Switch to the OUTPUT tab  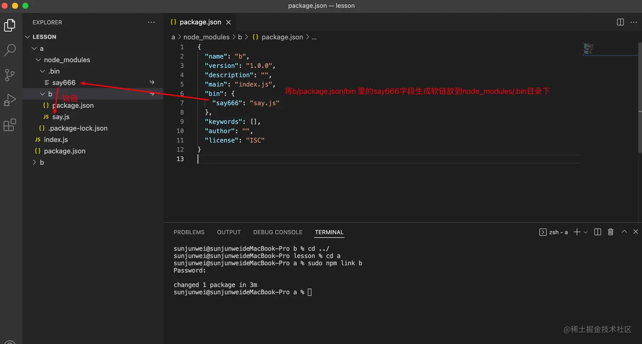click(x=229, y=232)
